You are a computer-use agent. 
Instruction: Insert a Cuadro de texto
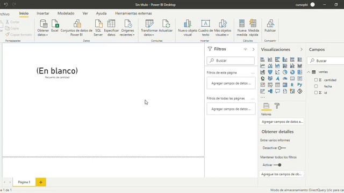coord(205,28)
